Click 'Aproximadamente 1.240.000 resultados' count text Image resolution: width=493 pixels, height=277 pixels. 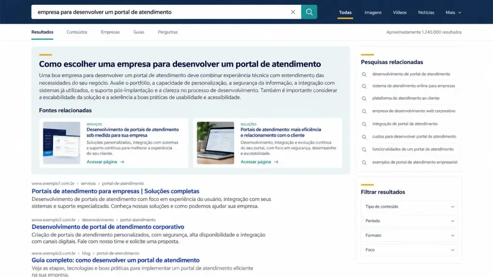[424, 32]
